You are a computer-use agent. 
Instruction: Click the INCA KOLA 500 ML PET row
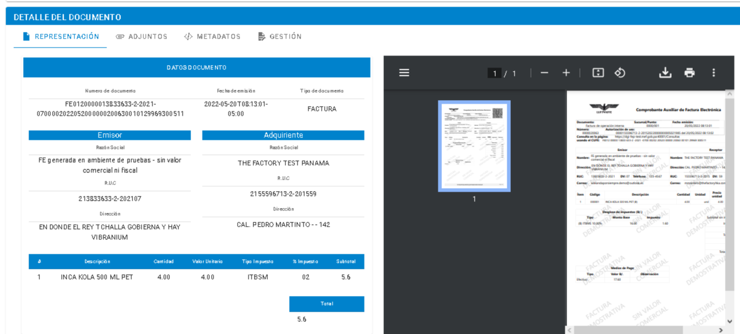tap(97, 277)
